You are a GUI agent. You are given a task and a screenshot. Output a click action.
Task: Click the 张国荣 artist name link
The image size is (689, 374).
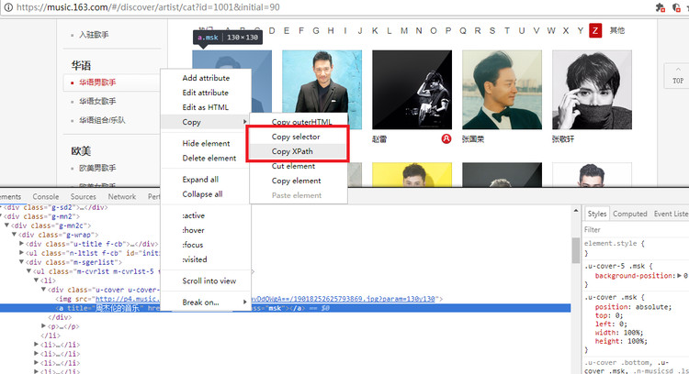(x=473, y=139)
